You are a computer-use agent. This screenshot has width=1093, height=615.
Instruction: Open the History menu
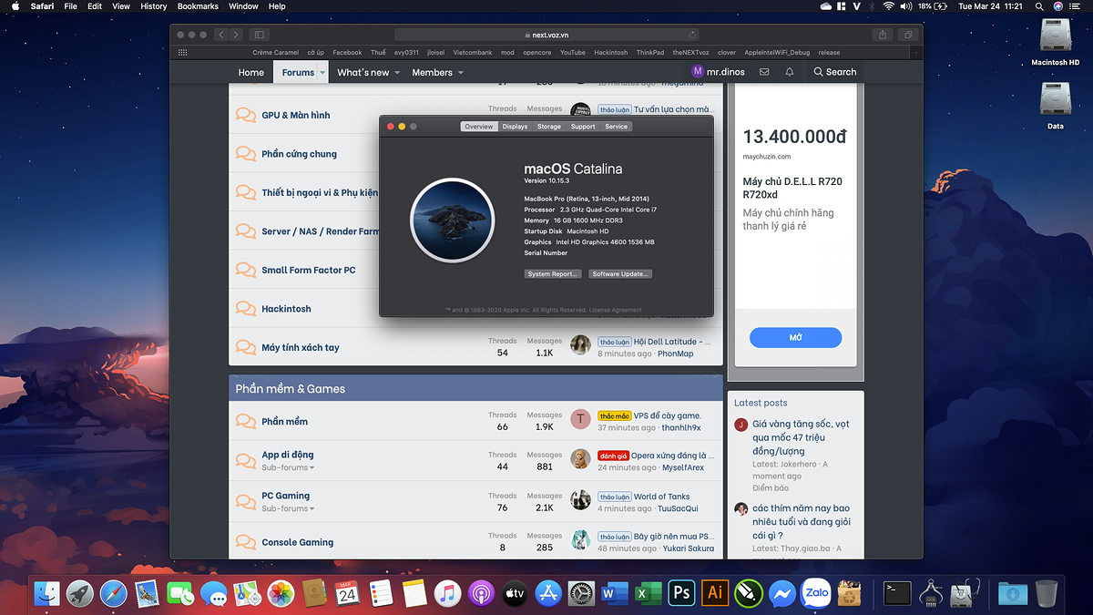click(x=154, y=6)
